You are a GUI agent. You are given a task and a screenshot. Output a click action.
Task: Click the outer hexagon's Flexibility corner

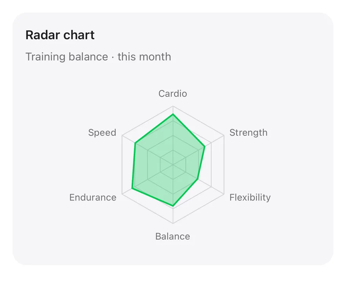pyautogui.click(x=224, y=194)
